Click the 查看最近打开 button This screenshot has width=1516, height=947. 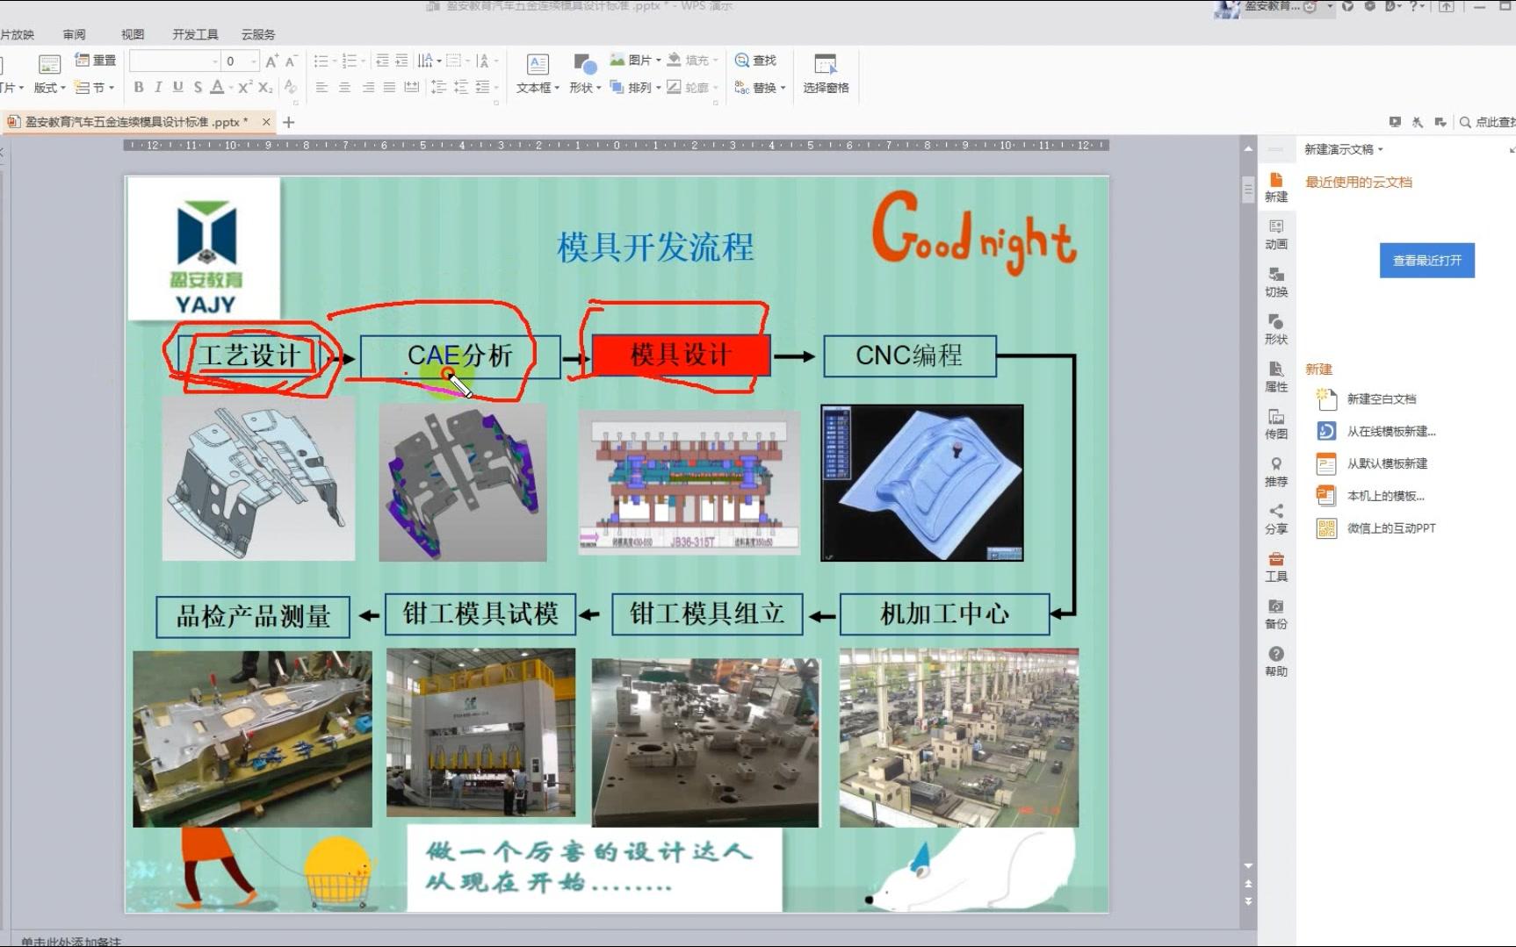click(1426, 260)
